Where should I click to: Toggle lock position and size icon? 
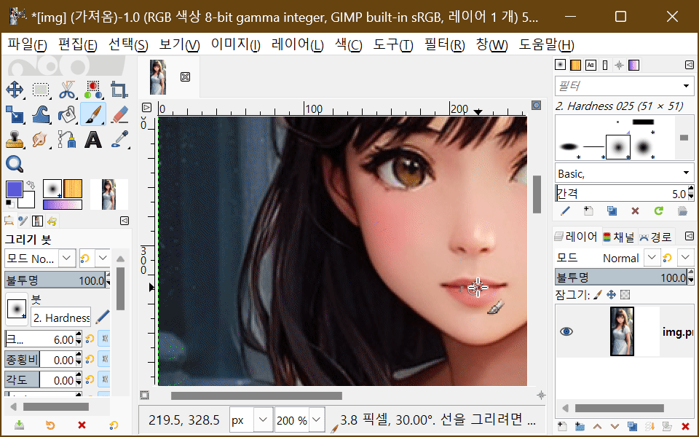click(x=611, y=294)
